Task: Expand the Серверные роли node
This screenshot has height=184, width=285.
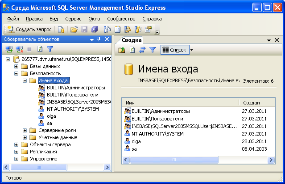Action: 25,130
